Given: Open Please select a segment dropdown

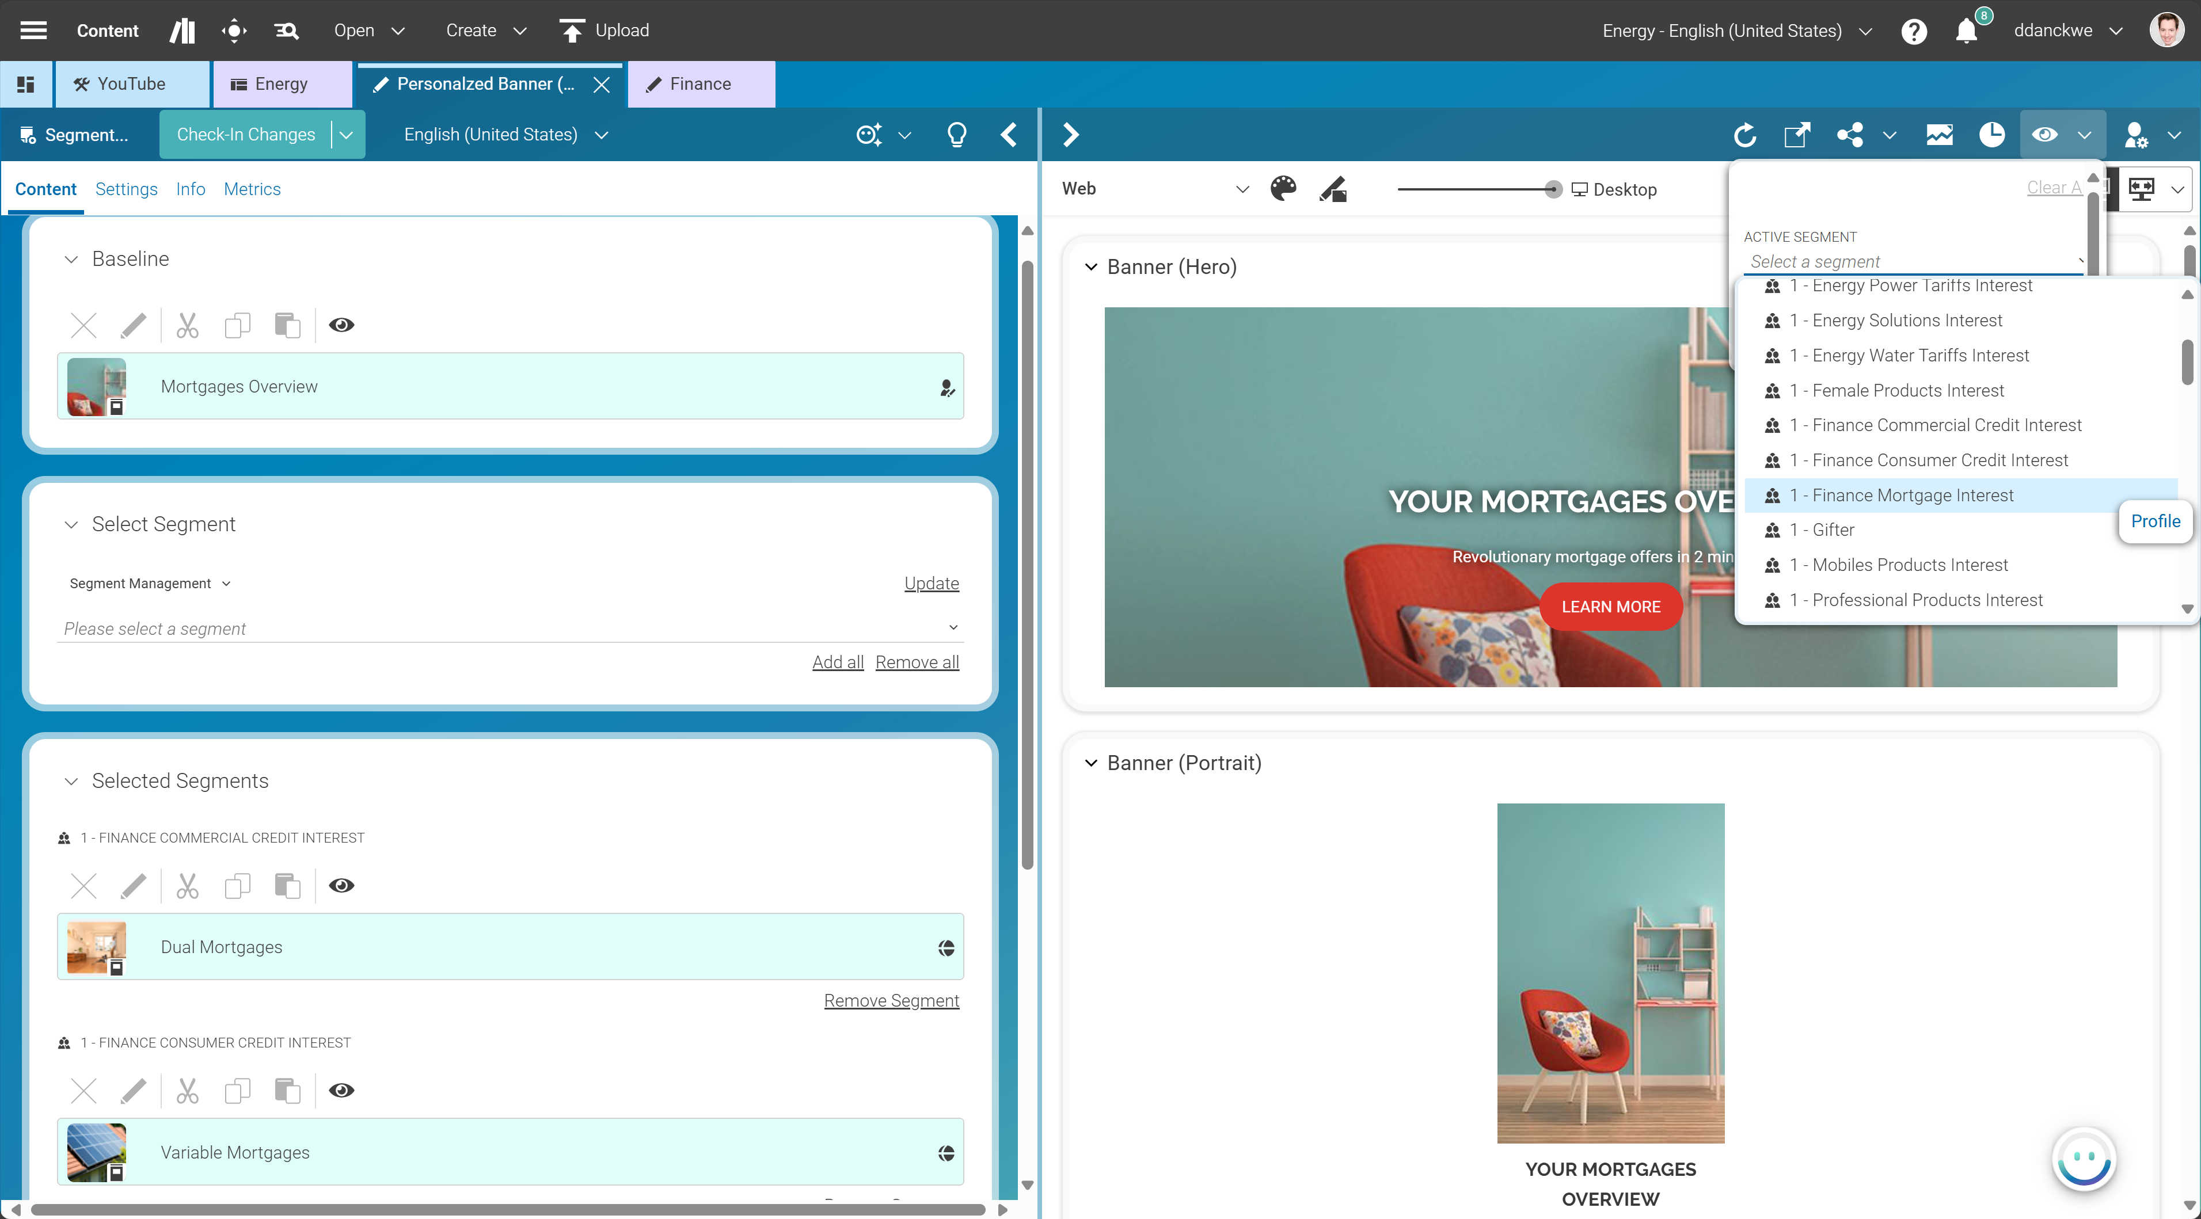Looking at the screenshot, I should (510, 628).
